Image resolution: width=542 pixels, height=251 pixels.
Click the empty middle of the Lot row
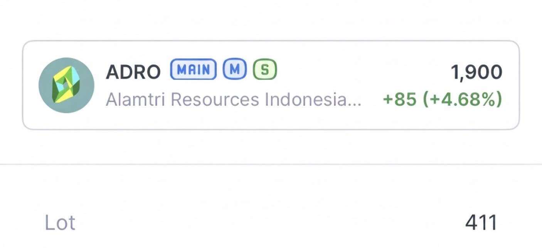[270, 223]
